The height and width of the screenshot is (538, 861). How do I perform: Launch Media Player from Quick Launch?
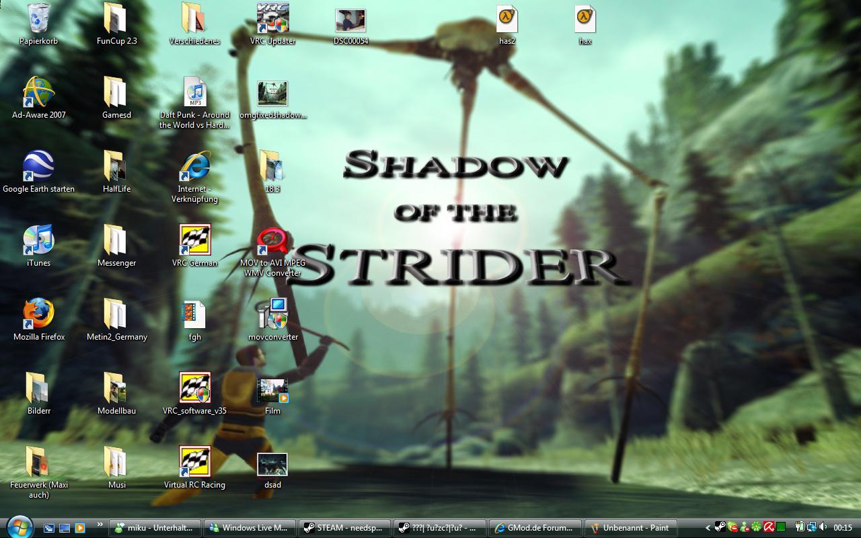tap(80, 528)
